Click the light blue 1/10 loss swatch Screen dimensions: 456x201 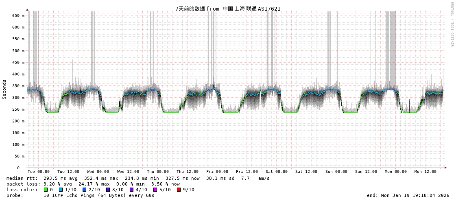tap(61, 190)
